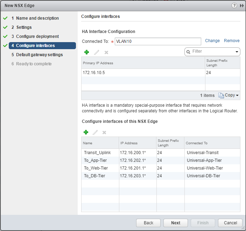
Task: Add new HA interface IP with green plus
Action: click(86, 52)
